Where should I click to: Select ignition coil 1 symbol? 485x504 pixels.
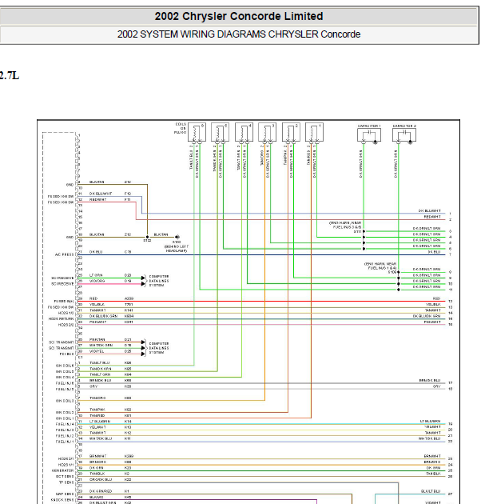314,132
